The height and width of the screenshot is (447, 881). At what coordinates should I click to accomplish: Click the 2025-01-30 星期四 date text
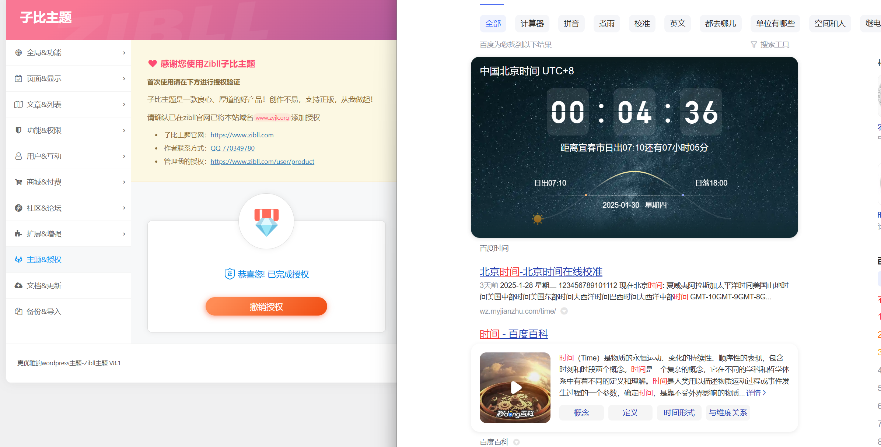pyautogui.click(x=634, y=205)
